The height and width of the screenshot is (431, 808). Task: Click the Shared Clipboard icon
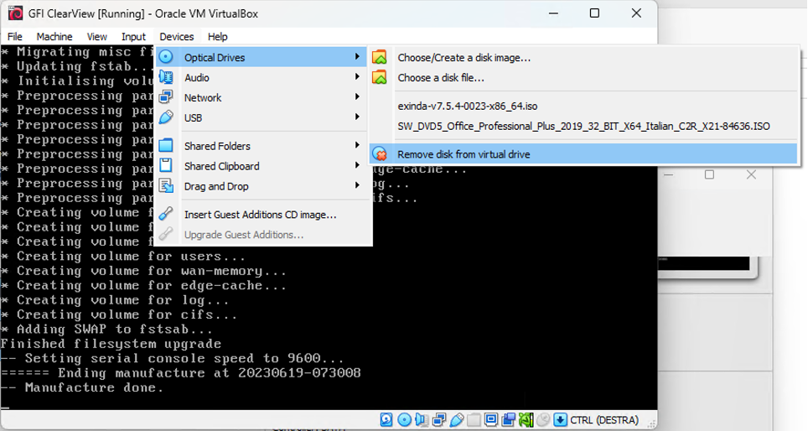pos(166,165)
